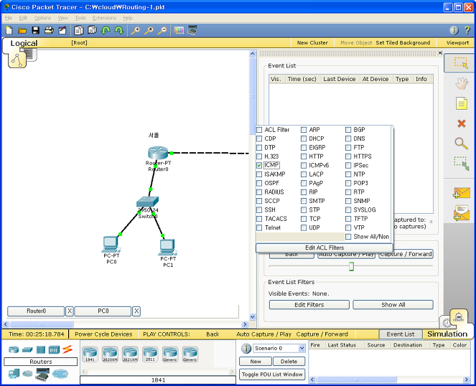Image resolution: width=476 pixels, height=386 pixels.
Task: Pick the red Delete tool
Action: click(462, 123)
